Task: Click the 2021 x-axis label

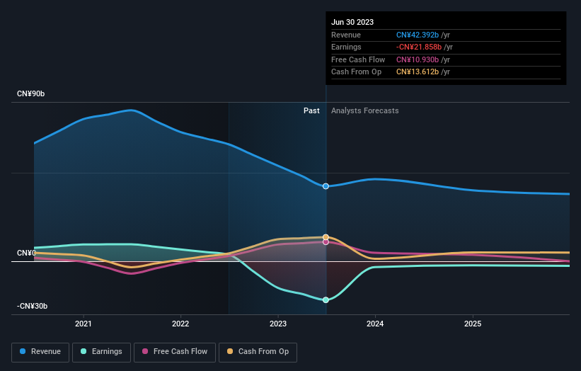Action: click(x=84, y=324)
